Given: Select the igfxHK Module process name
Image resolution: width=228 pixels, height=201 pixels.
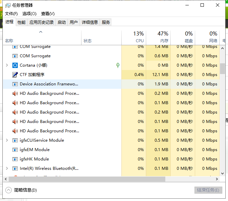Looking at the screenshot, I should point(34,159).
